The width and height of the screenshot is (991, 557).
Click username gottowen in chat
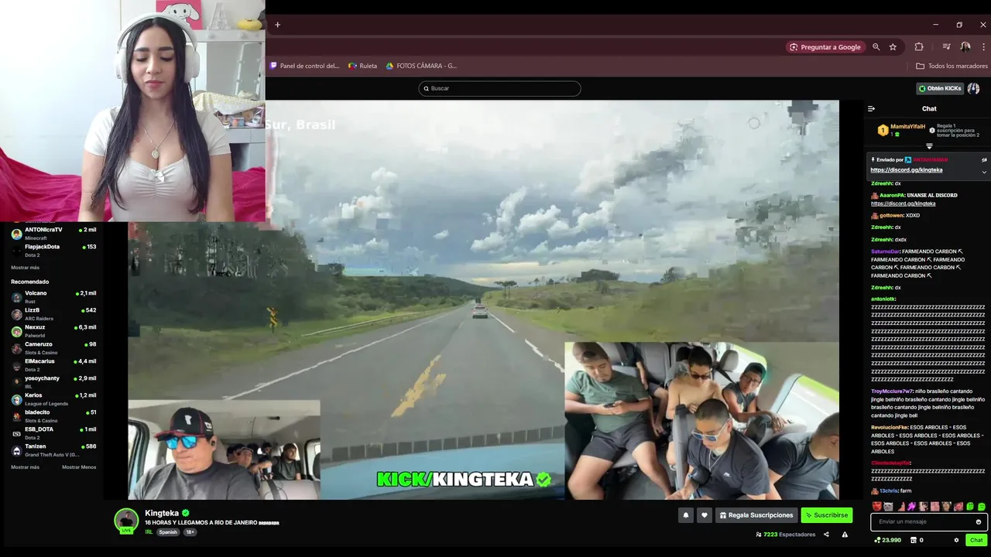pyautogui.click(x=891, y=215)
